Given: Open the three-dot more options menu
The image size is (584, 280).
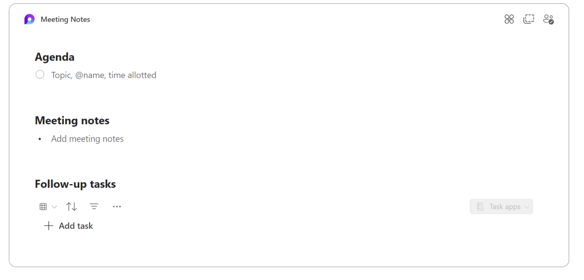Looking at the screenshot, I should (117, 206).
